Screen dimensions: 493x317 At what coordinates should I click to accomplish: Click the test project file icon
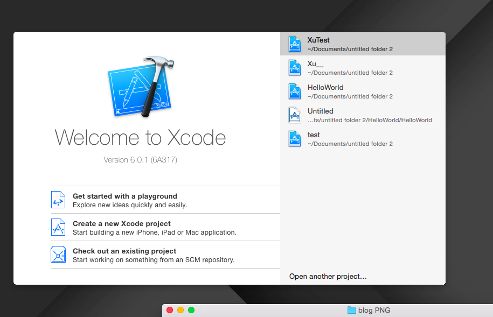click(295, 138)
